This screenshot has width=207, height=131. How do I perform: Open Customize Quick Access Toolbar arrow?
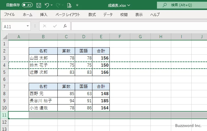click(x=77, y=5)
